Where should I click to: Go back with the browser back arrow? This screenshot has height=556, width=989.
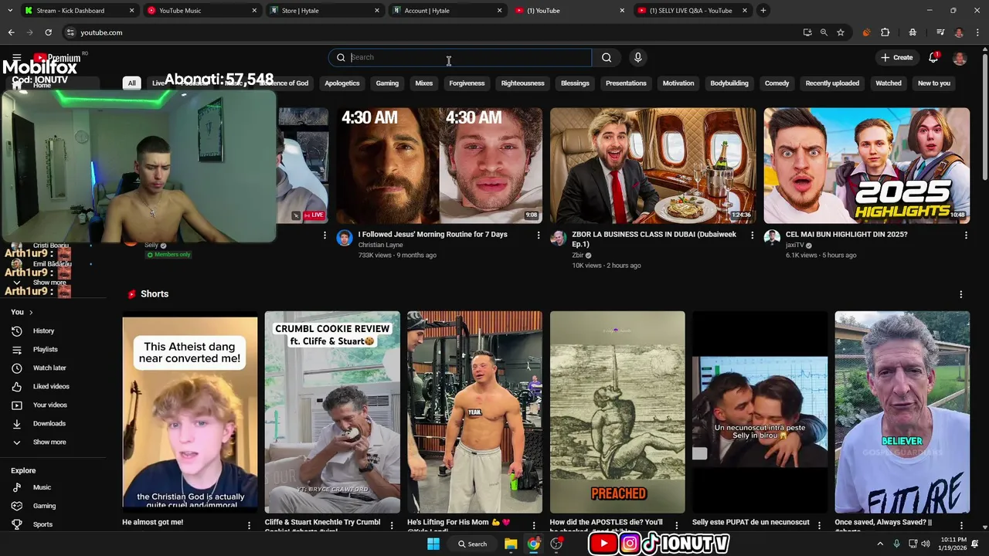11,32
